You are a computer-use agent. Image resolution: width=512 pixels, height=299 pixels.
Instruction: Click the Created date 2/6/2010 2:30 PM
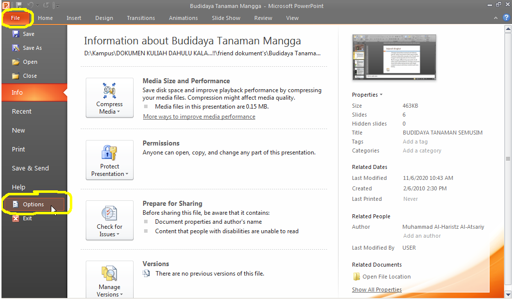[x=424, y=188]
